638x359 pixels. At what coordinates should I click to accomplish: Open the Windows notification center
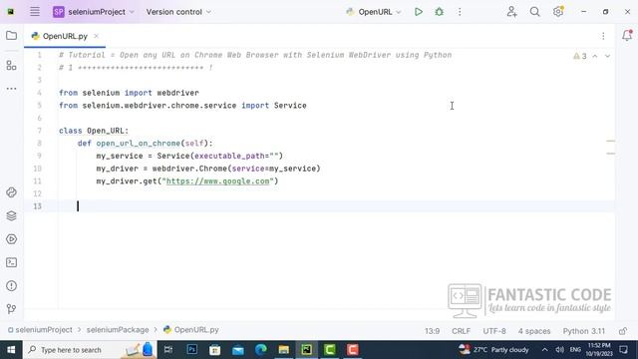coord(624,350)
